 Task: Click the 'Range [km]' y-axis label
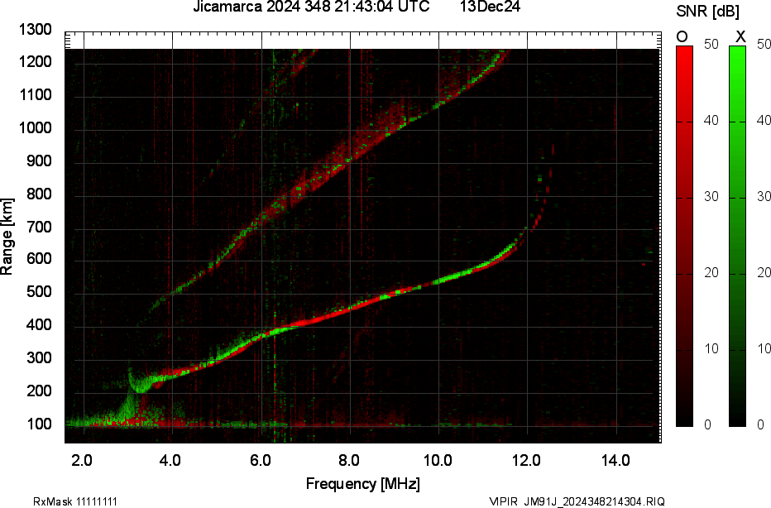pyautogui.click(x=7, y=237)
